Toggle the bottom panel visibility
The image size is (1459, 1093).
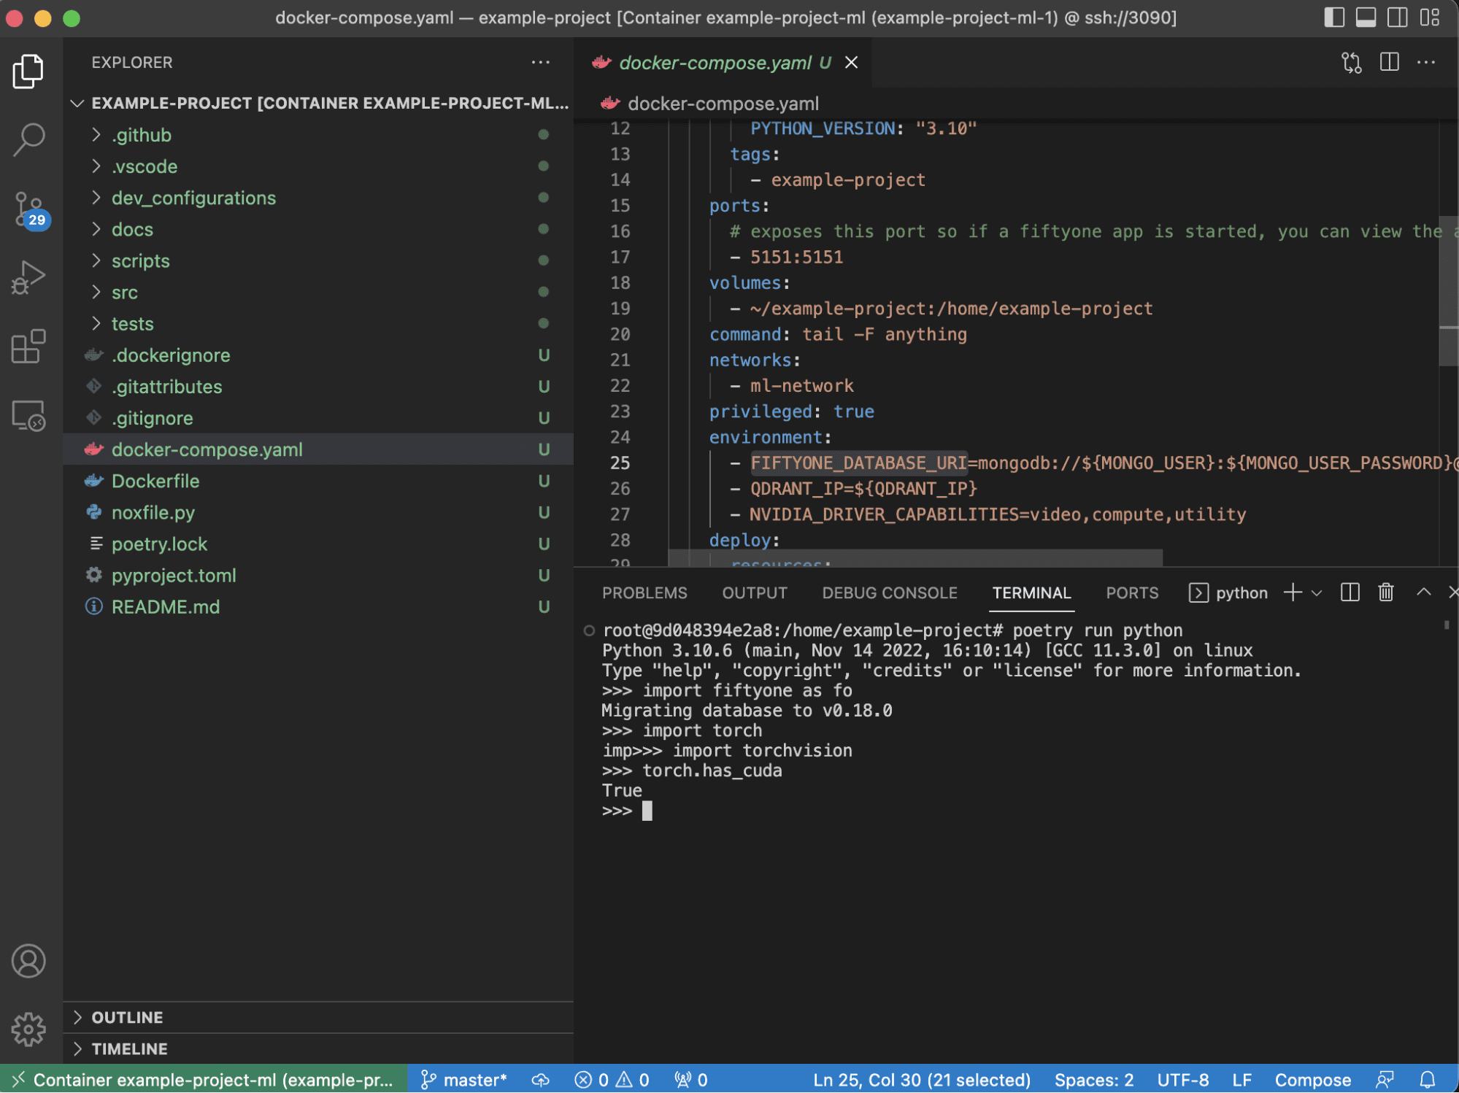click(1366, 18)
